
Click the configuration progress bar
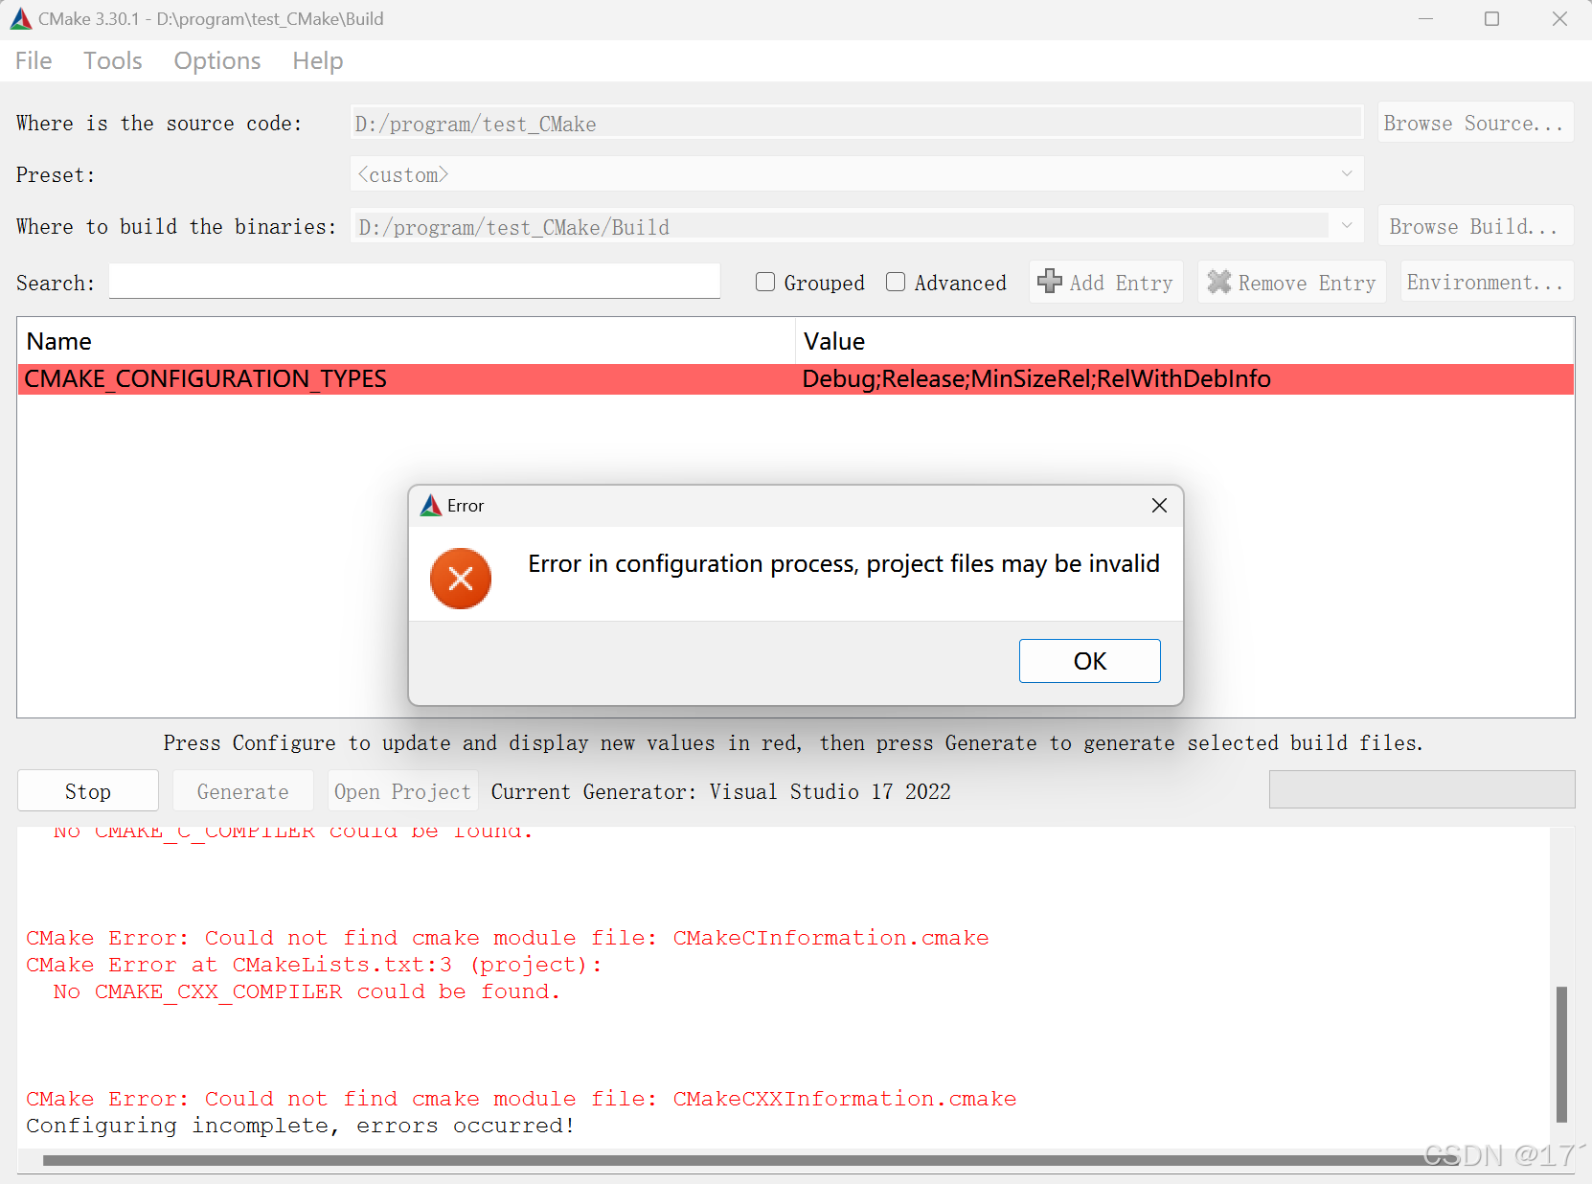[x=1421, y=789]
